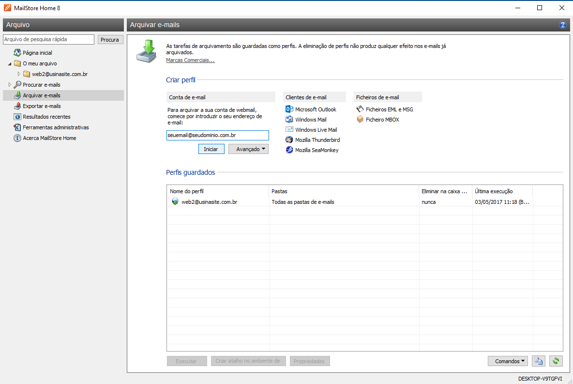
Task: Click the Microsoft Outlook icon
Action: coord(289,109)
